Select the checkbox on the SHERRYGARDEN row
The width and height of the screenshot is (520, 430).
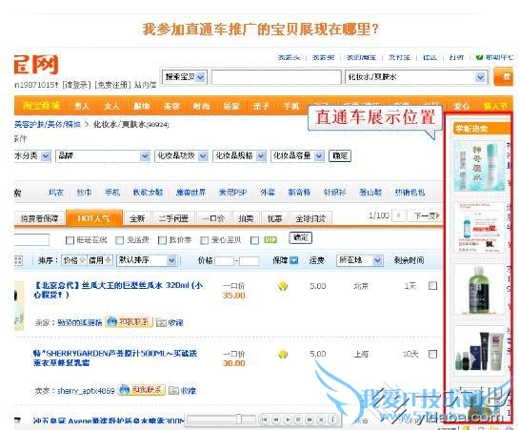pyautogui.click(x=432, y=354)
